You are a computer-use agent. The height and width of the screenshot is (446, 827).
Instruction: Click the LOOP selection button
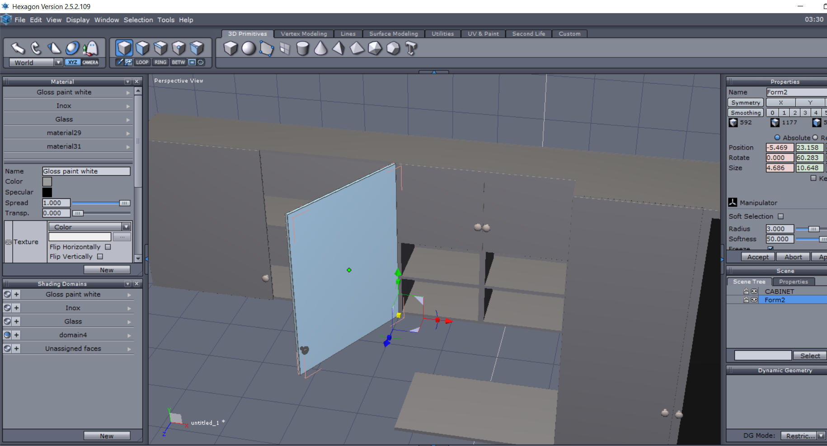(142, 62)
